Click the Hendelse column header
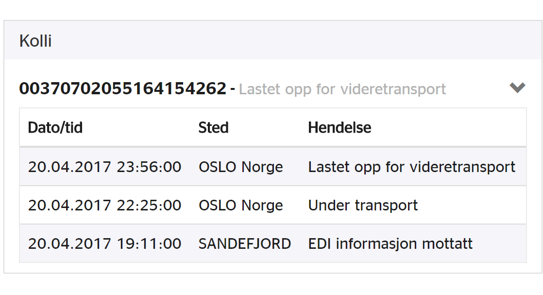Viewport: 543px width, 295px height. (x=339, y=127)
